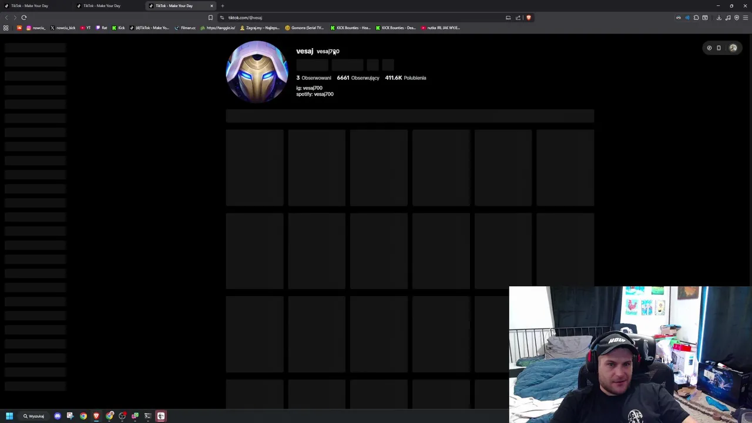Open the Brave VPN shield icon

pos(737,18)
